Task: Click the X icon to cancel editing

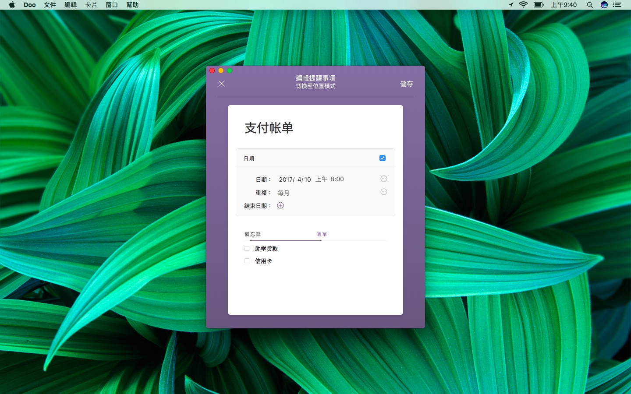Action: click(x=222, y=84)
